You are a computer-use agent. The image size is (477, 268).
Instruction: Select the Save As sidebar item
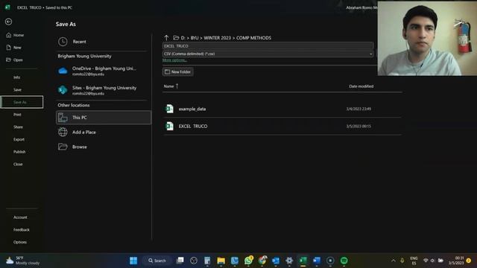pos(22,102)
